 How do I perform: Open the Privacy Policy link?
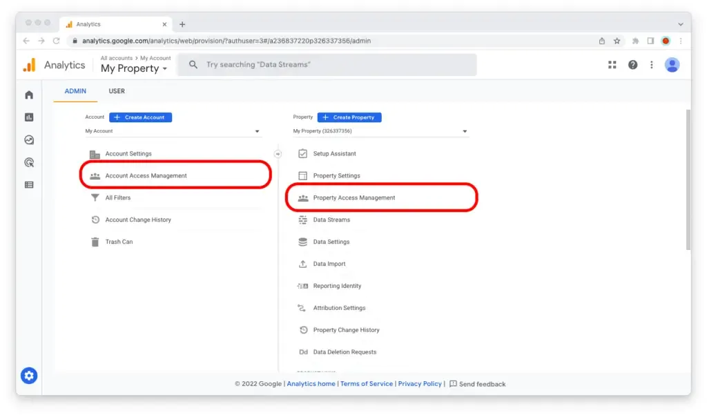point(420,384)
